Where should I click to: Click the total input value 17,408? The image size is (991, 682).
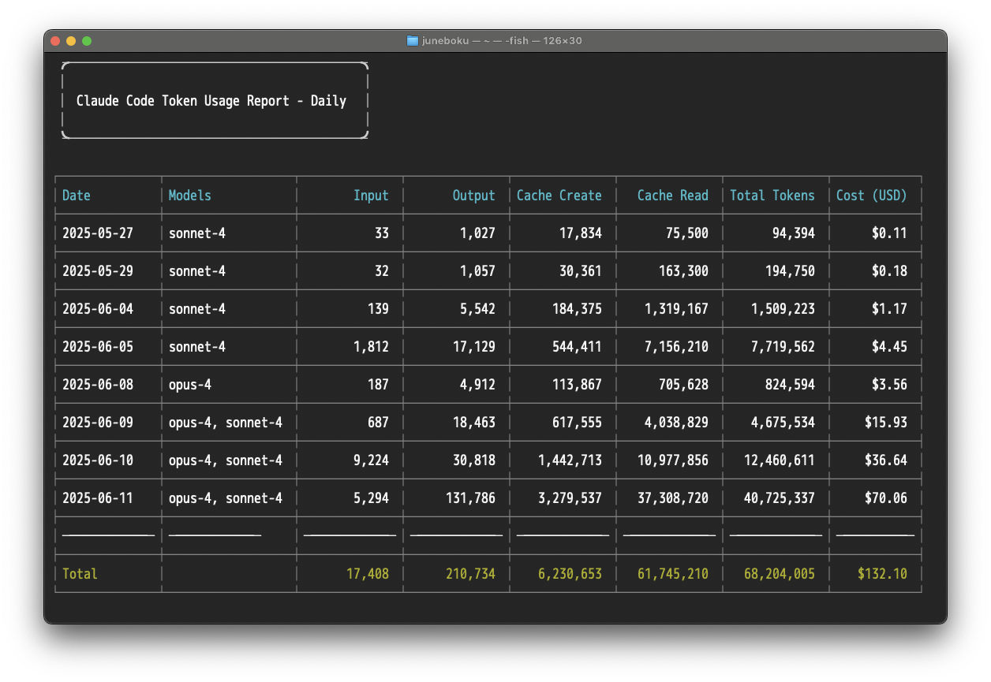pos(368,574)
